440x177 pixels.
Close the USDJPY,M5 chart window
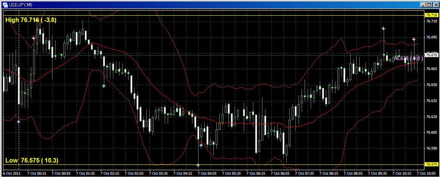pyautogui.click(x=435, y=5)
